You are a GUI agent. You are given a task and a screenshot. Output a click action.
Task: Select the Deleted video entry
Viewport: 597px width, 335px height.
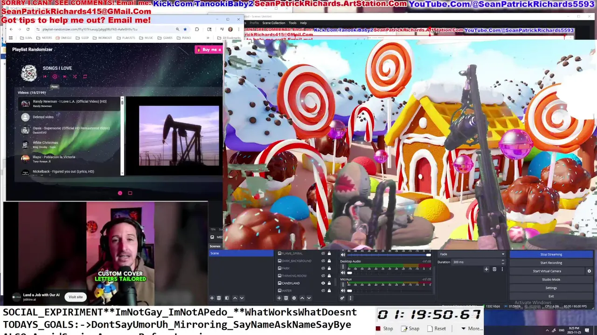[x=70, y=117]
